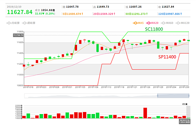The width and height of the screenshot is (196, 126).
Task: Click the 60日 11291.273 average value
Action: [x=137, y=14]
